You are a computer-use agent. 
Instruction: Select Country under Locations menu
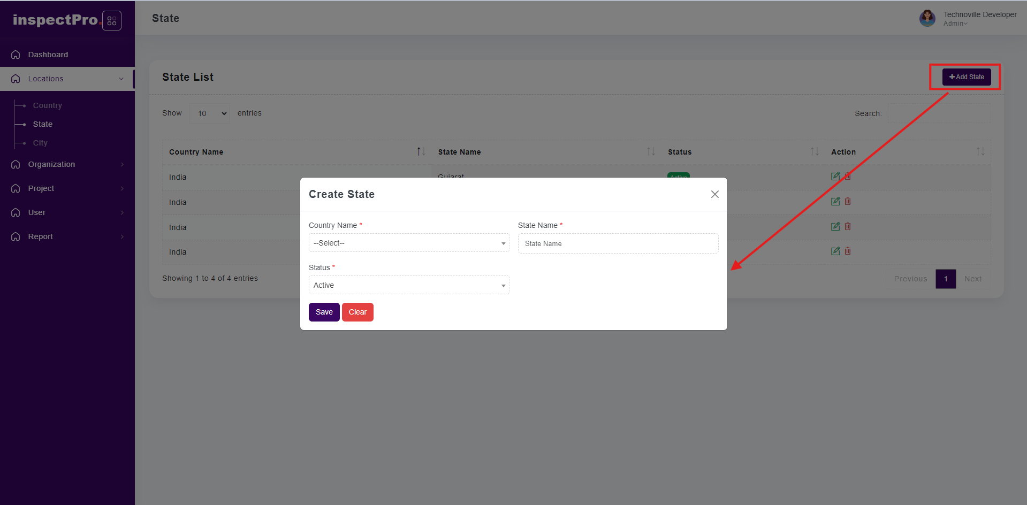tap(47, 105)
